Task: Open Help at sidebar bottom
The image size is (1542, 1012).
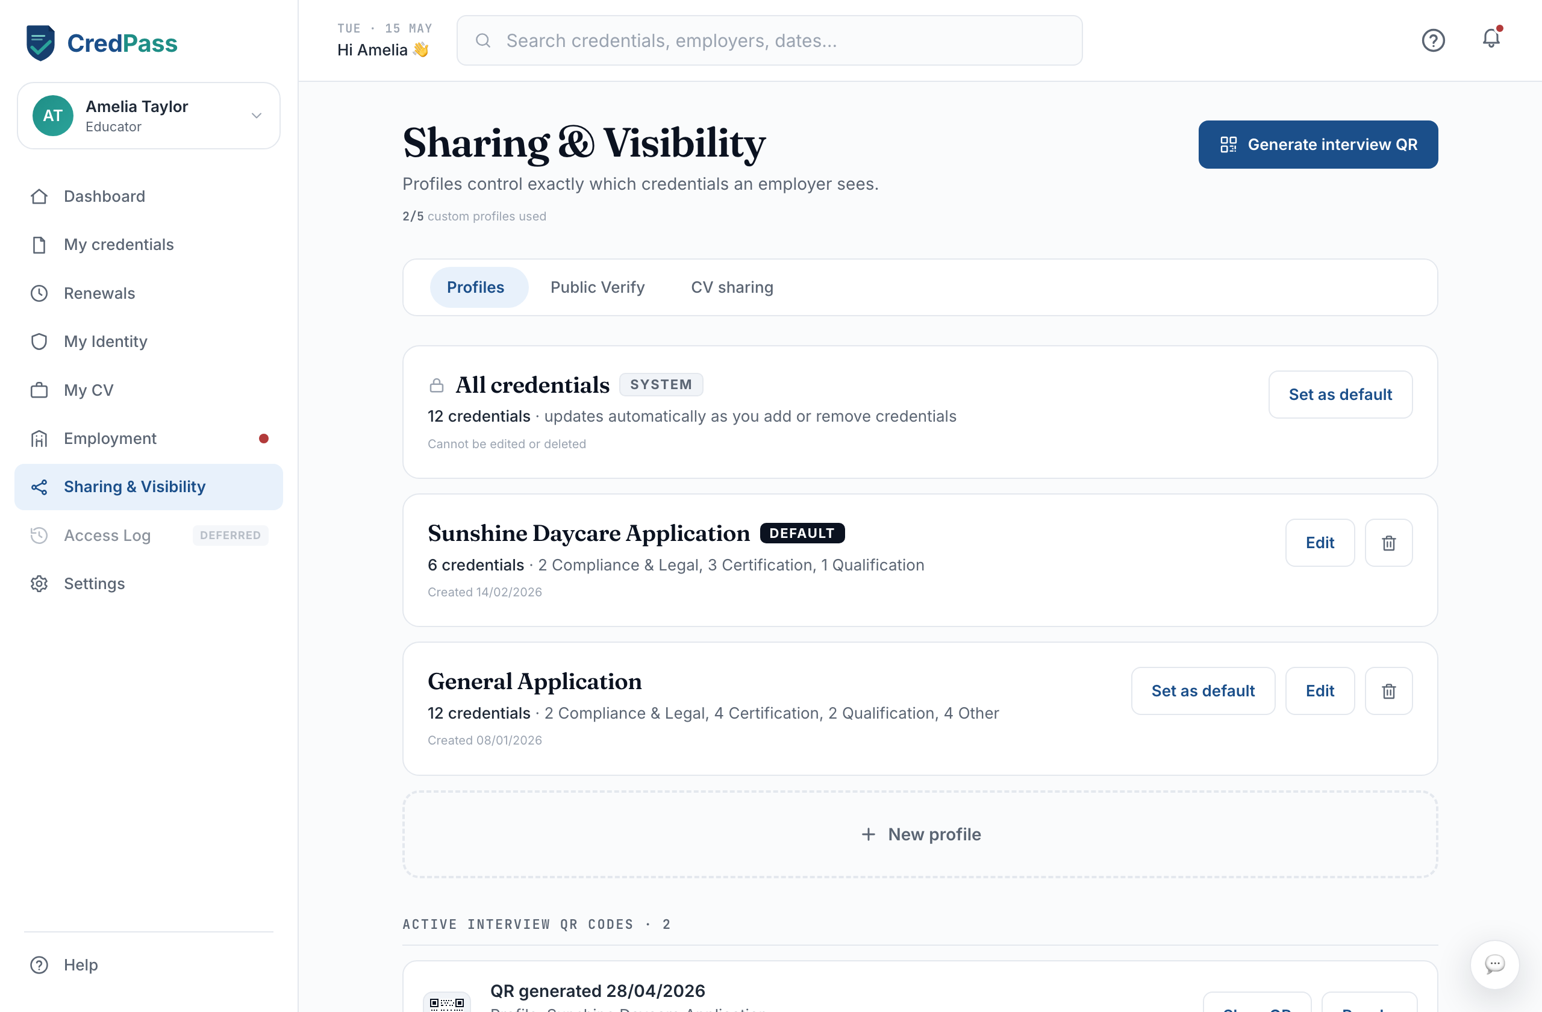Action: [148, 964]
